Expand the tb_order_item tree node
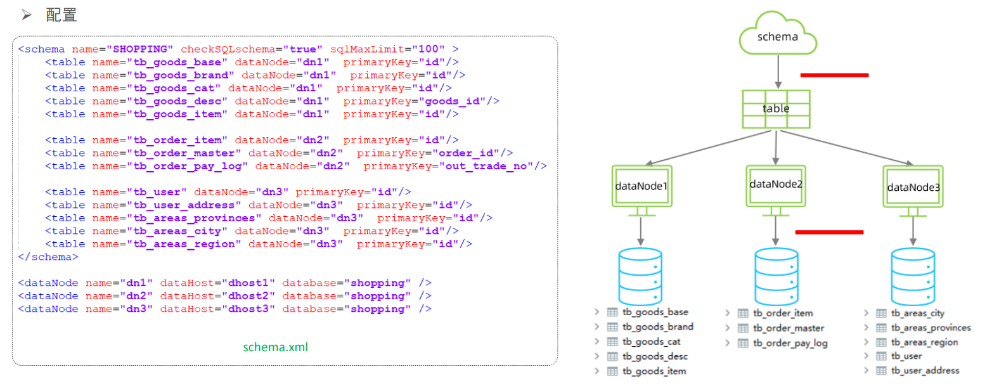 coord(728,313)
